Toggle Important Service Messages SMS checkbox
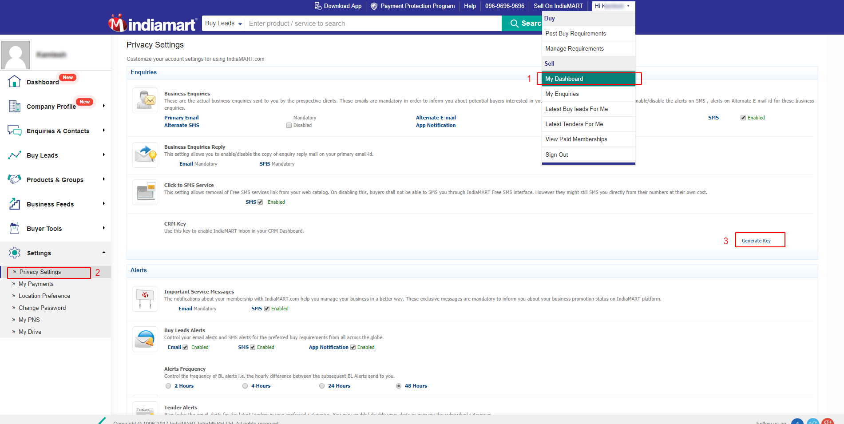The width and height of the screenshot is (844, 424). pos(267,309)
